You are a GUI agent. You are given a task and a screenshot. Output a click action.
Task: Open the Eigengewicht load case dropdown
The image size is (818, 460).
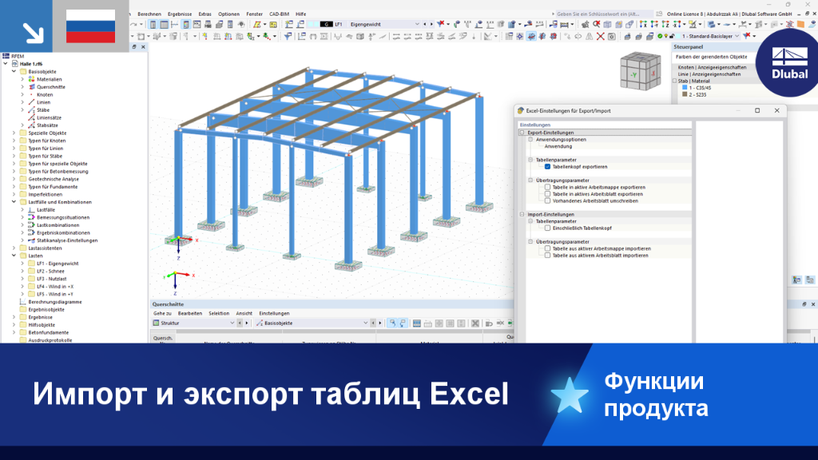click(x=417, y=24)
